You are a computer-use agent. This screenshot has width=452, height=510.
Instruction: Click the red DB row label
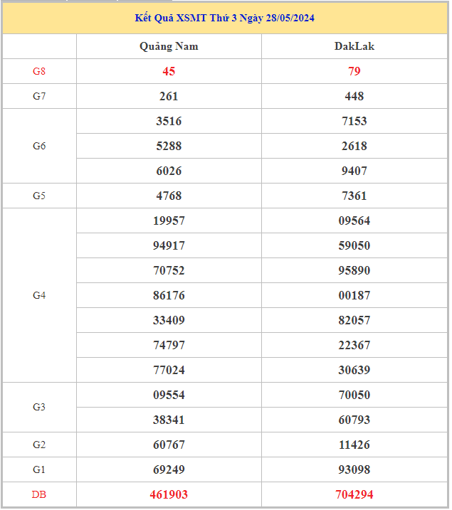(39, 494)
